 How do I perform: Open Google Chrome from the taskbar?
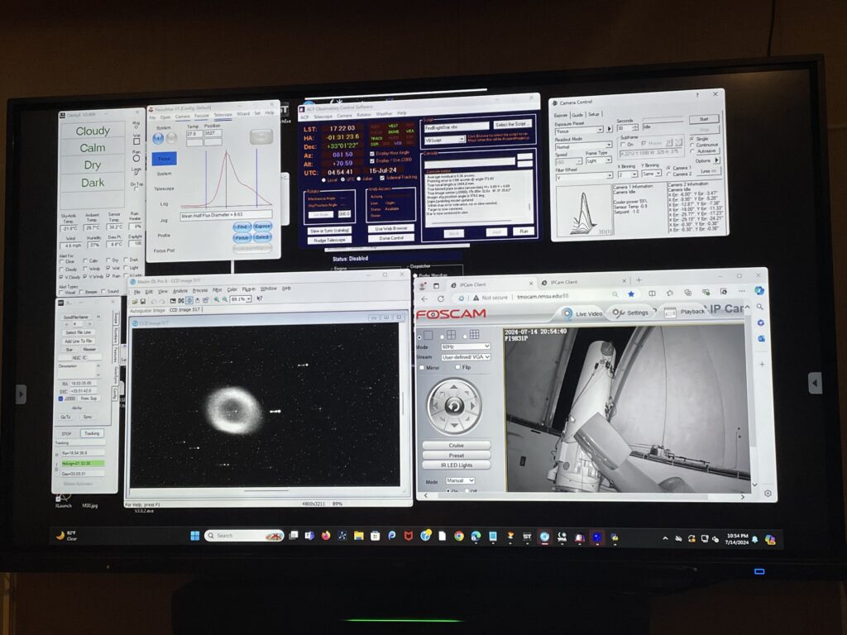458,536
